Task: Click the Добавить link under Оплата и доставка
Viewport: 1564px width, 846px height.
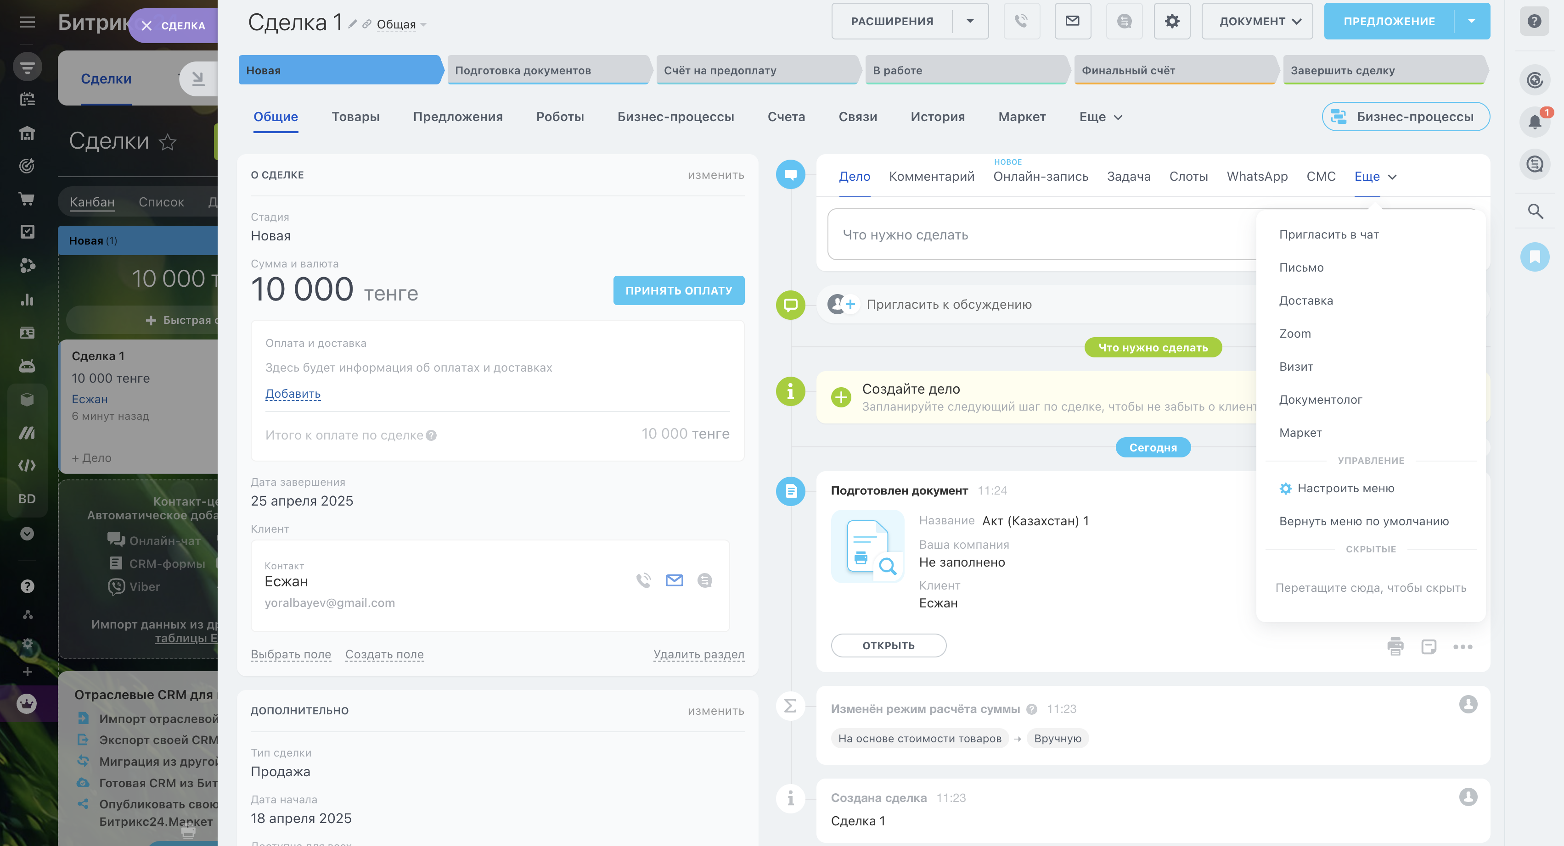Action: pos(293,394)
